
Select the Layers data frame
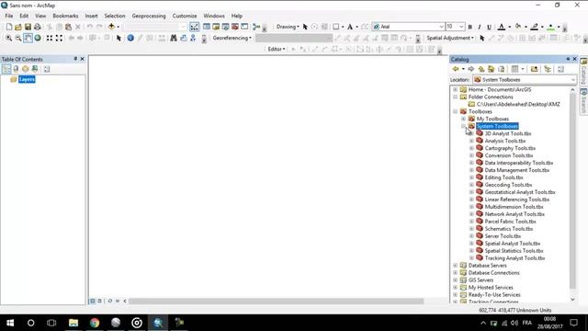27,79
